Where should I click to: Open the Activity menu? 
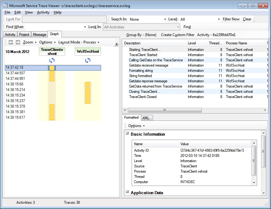[x=43, y=12]
